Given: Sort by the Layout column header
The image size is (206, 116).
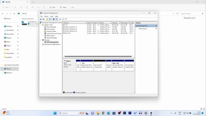Looking at the screenshot, I should coord(89,23).
